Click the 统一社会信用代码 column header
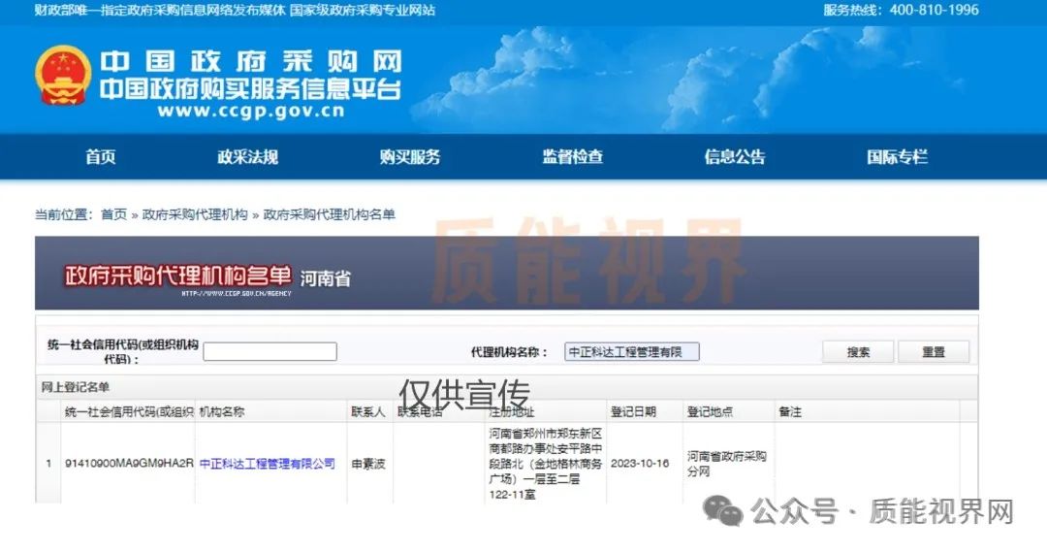This screenshot has width=1047, height=553. (129, 412)
